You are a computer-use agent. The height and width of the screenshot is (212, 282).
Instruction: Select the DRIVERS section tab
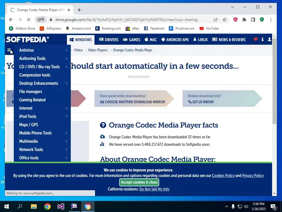click(x=109, y=40)
